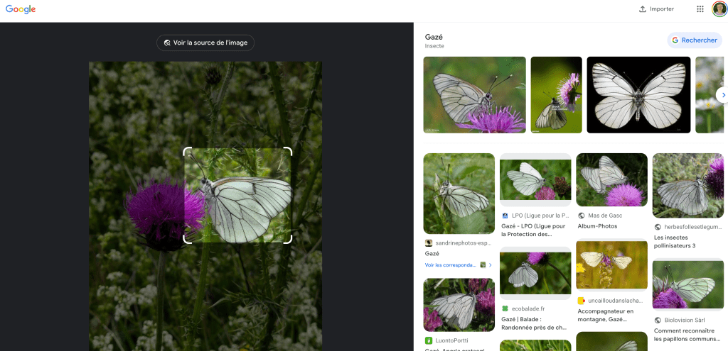The height and width of the screenshot is (351, 728).
Task: Click the Importer upload button
Action: tap(656, 9)
